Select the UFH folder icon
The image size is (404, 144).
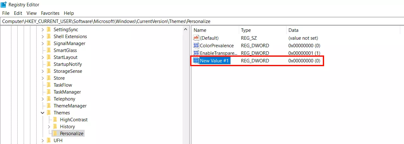point(49,141)
